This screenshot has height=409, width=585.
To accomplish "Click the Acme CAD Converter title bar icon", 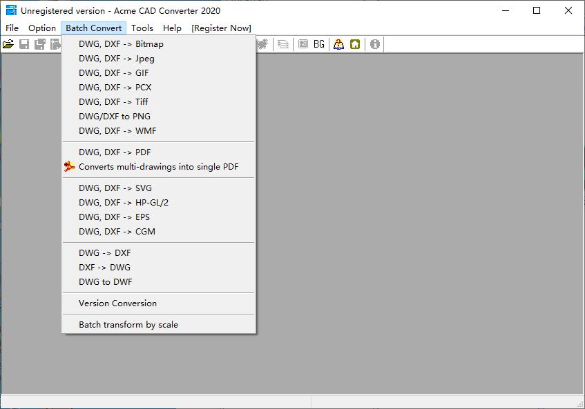I will click(x=11, y=10).
